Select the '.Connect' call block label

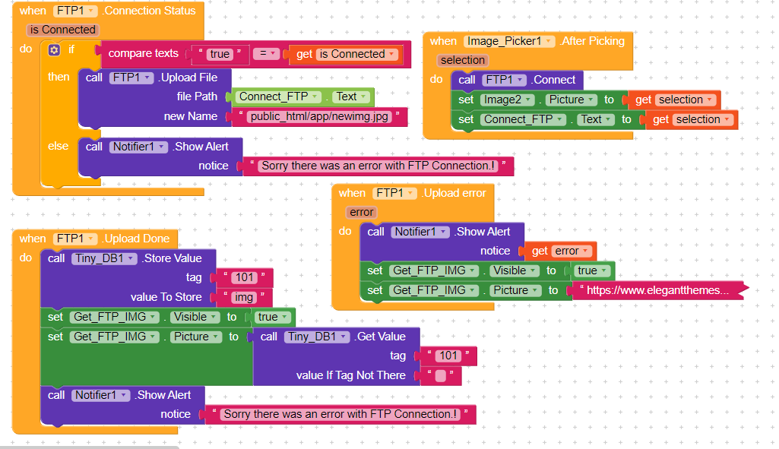pyautogui.click(x=553, y=80)
